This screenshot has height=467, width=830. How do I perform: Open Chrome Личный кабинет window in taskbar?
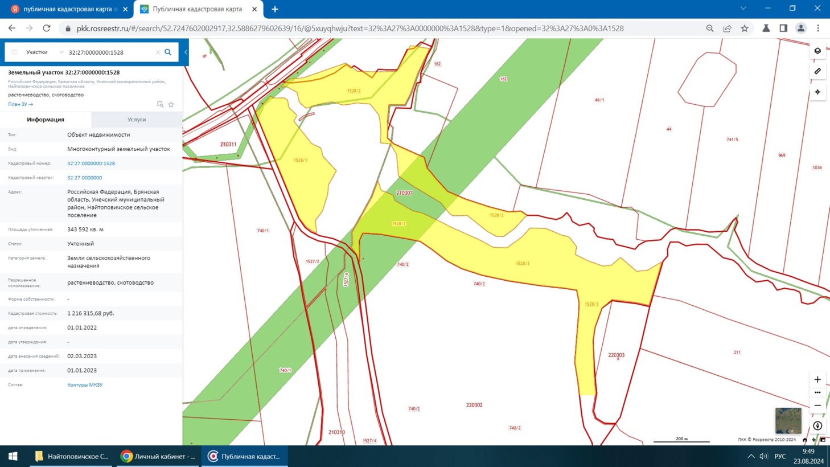coord(158,456)
